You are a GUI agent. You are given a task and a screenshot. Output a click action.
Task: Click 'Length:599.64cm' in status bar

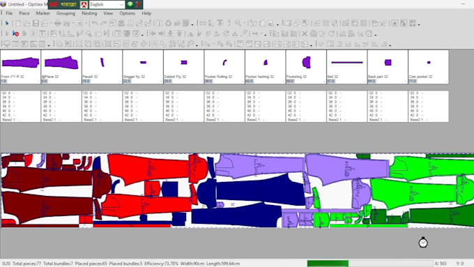(223, 264)
